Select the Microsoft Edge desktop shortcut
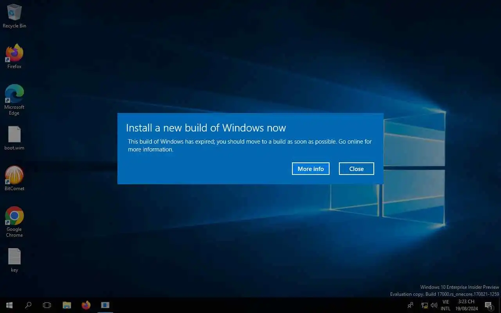 click(14, 100)
